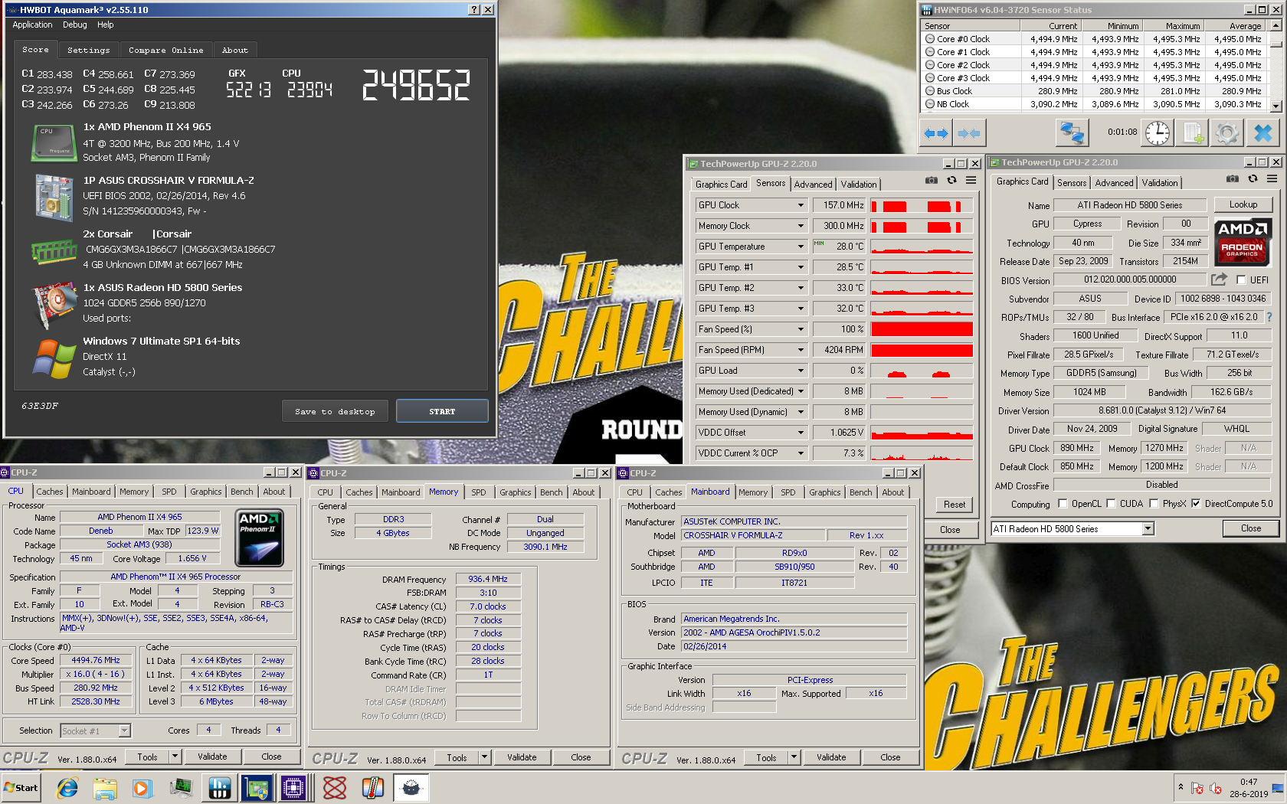The height and width of the screenshot is (804, 1287).
Task: Click red Aquamark atom icon on taskbar
Action: click(335, 787)
